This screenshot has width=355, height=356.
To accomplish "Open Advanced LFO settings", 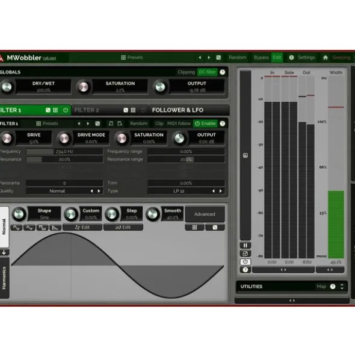I will [x=205, y=214].
